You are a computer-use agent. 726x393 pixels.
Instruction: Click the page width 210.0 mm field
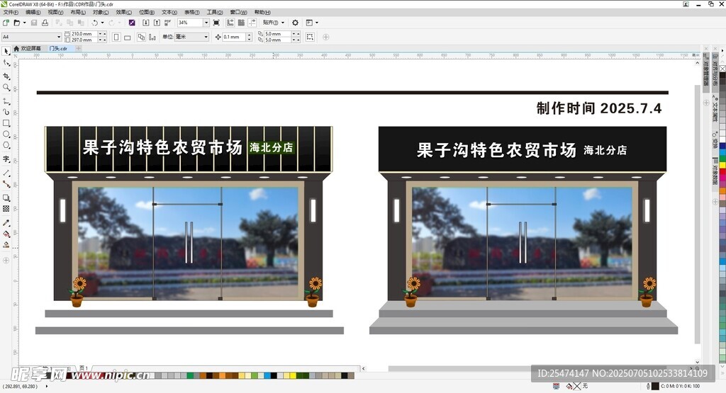point(82,33)
